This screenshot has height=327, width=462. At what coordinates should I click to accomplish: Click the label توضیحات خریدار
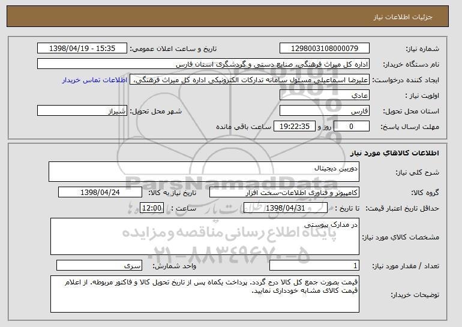415,295
